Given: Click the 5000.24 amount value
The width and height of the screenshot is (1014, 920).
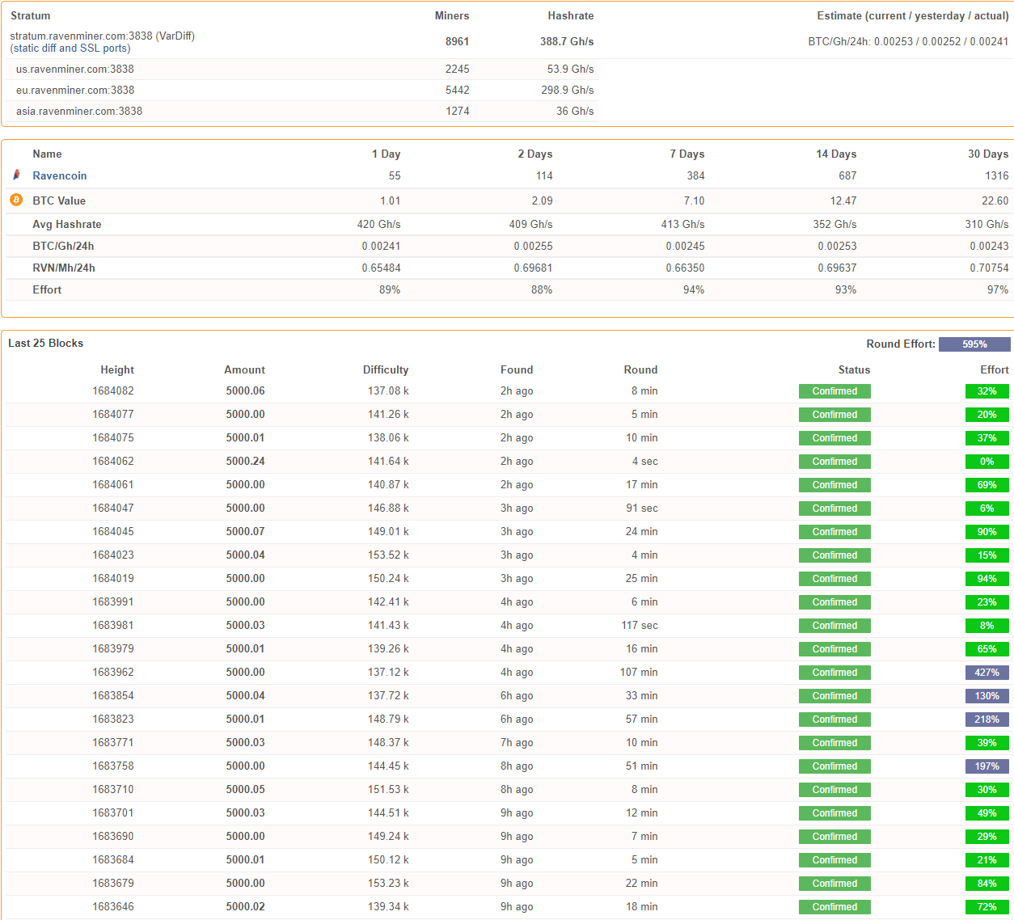Looking at the screenshot, I should point(245,461).
